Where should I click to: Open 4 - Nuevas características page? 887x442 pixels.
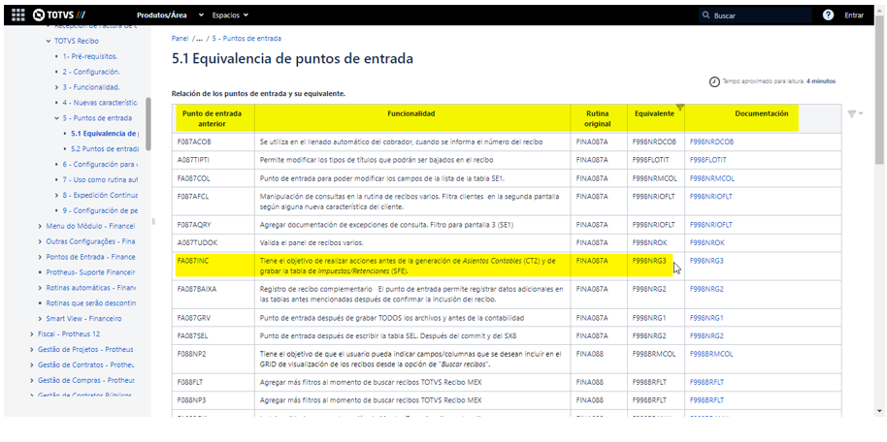pos(100,103)
